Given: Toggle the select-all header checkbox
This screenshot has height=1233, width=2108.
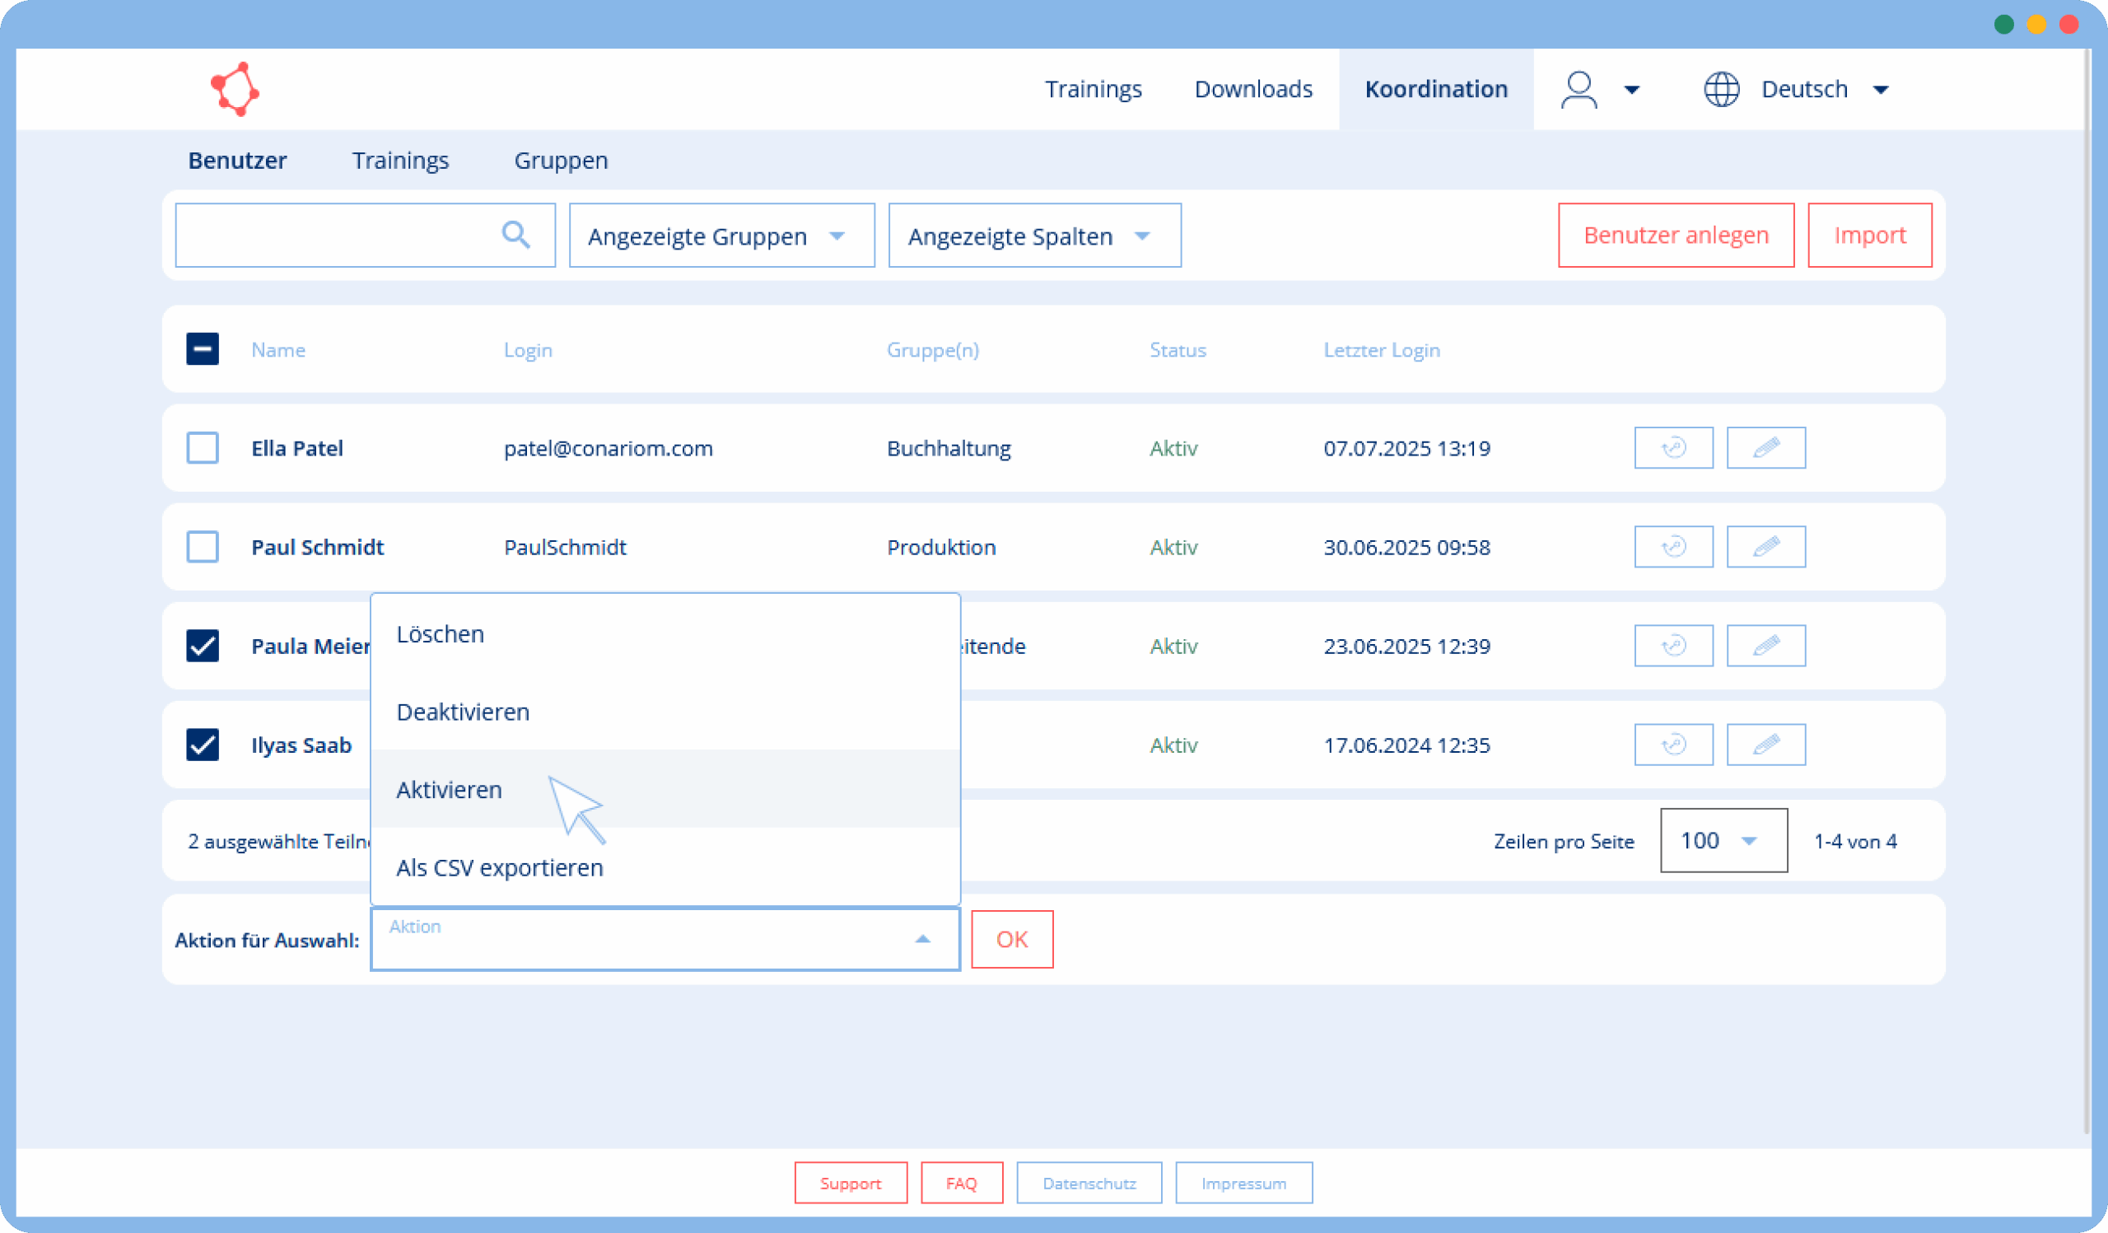Looking at the screenshot, I should 203,349.
